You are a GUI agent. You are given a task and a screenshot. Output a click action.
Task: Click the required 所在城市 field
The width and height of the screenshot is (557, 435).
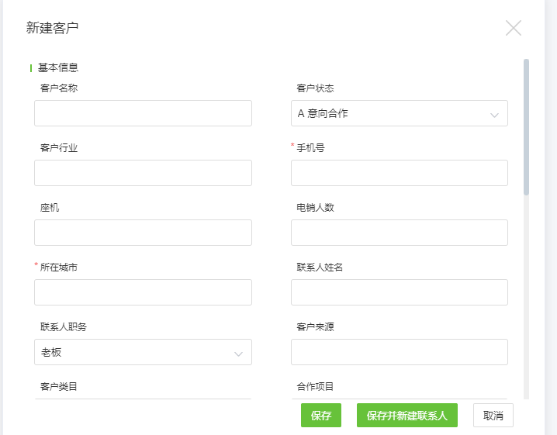tap(144, 292)
